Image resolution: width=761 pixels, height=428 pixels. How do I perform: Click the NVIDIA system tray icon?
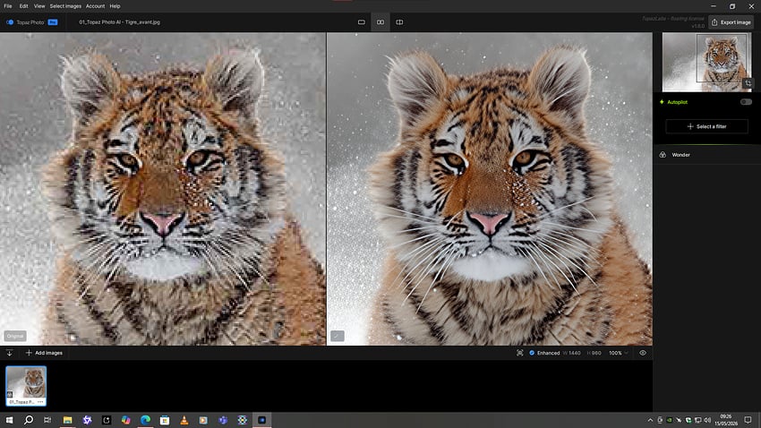click(x=670, y=420)
